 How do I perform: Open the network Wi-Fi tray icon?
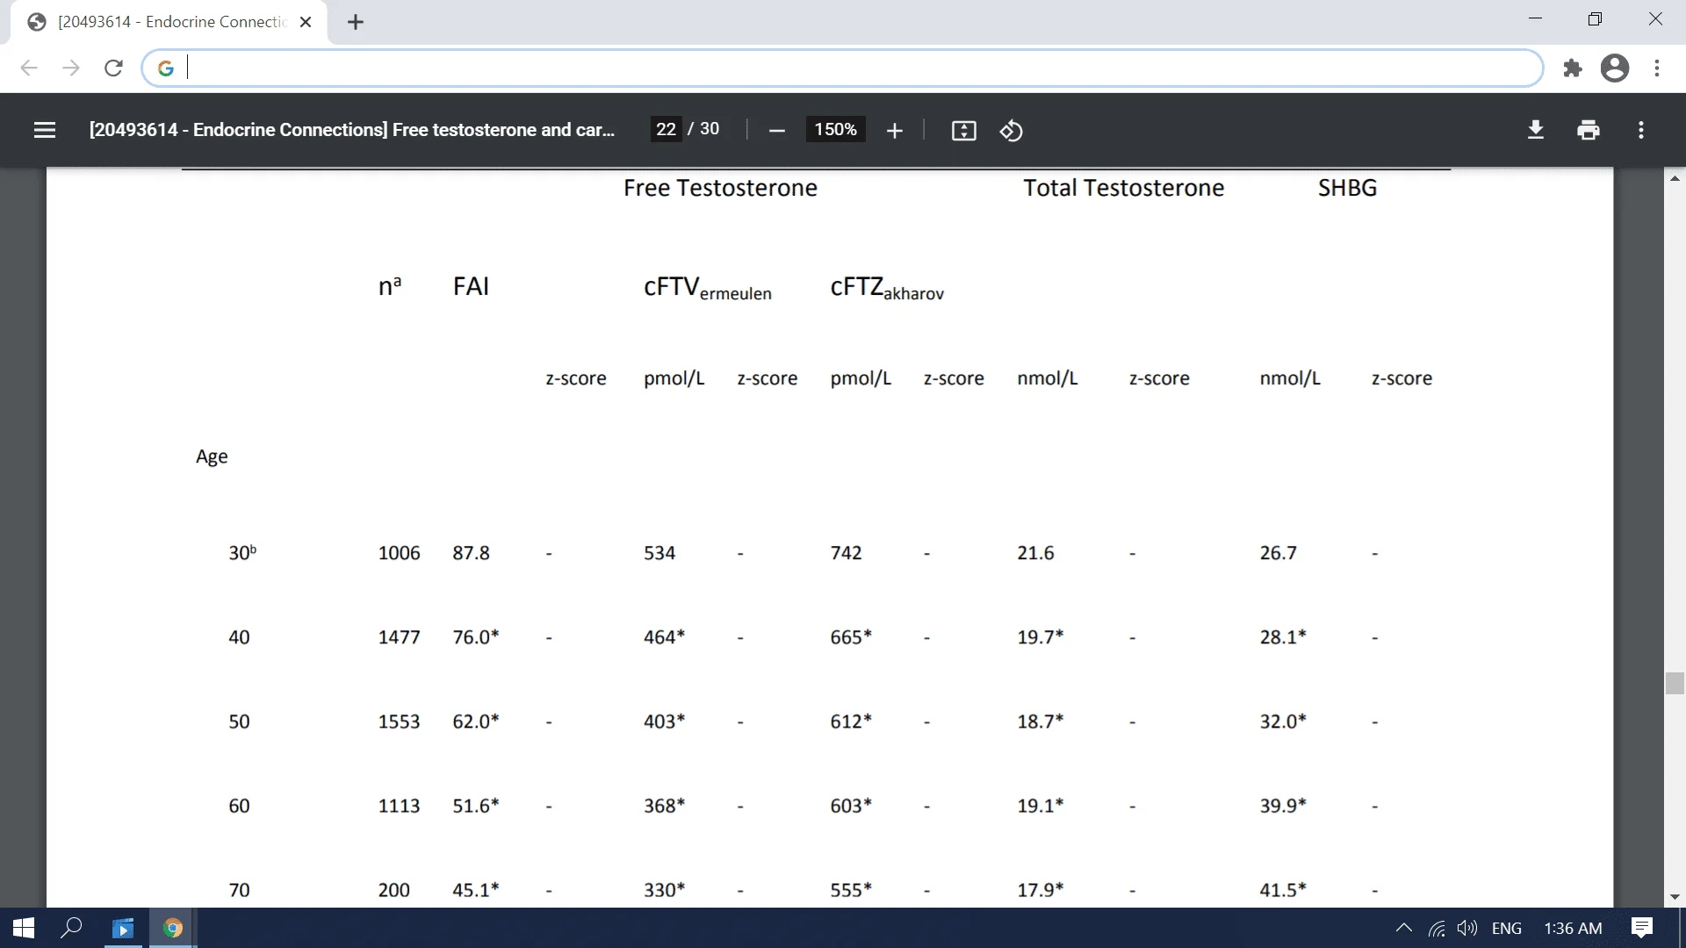tap(1437, 928)
